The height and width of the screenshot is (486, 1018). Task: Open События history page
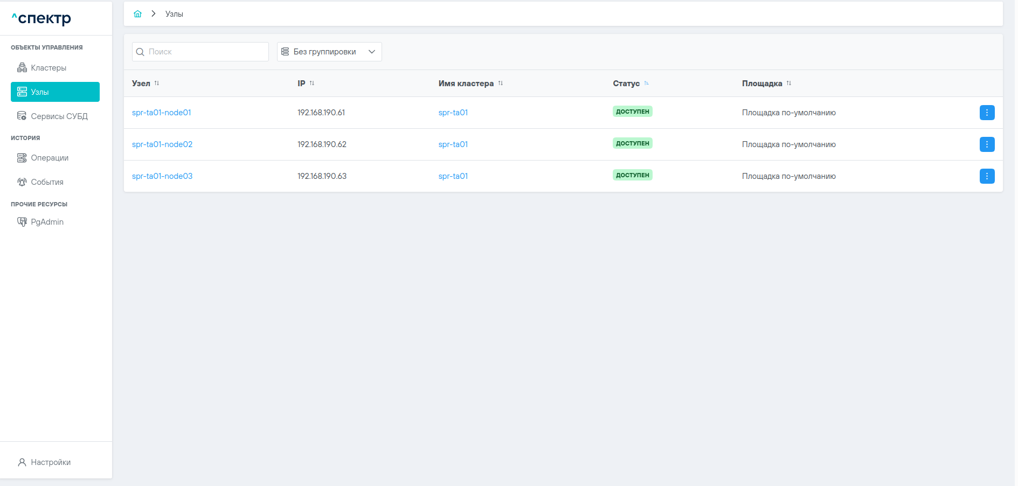47,182
